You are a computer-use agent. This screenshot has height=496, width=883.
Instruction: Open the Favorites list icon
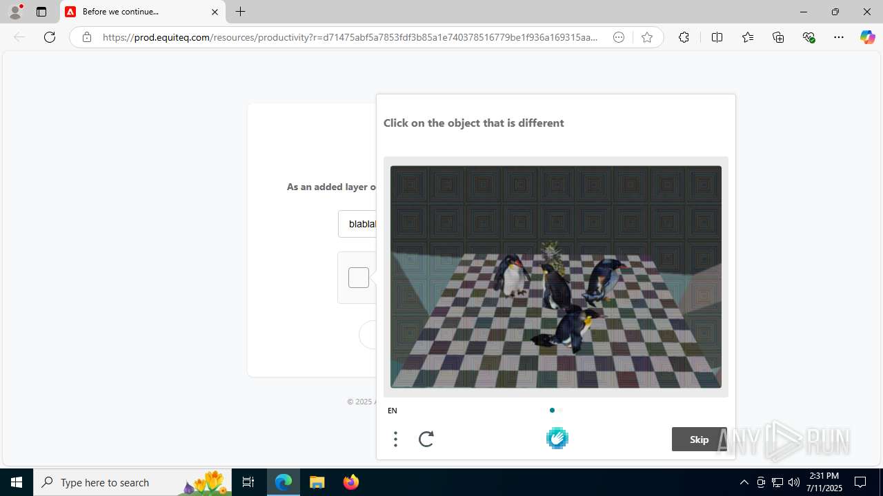pyautogui.click(x=748, y=37)
